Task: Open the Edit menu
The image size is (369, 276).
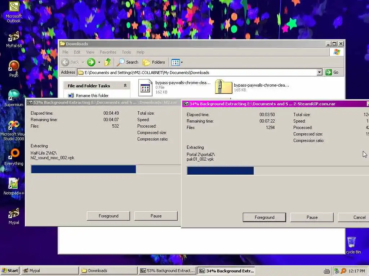Action: (77, 52)
